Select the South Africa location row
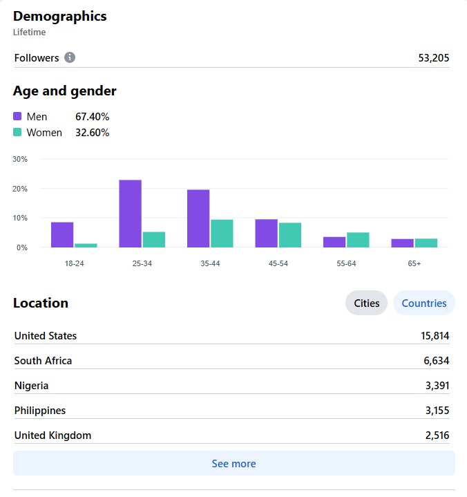Screen dimensions: 467x497 231,361
